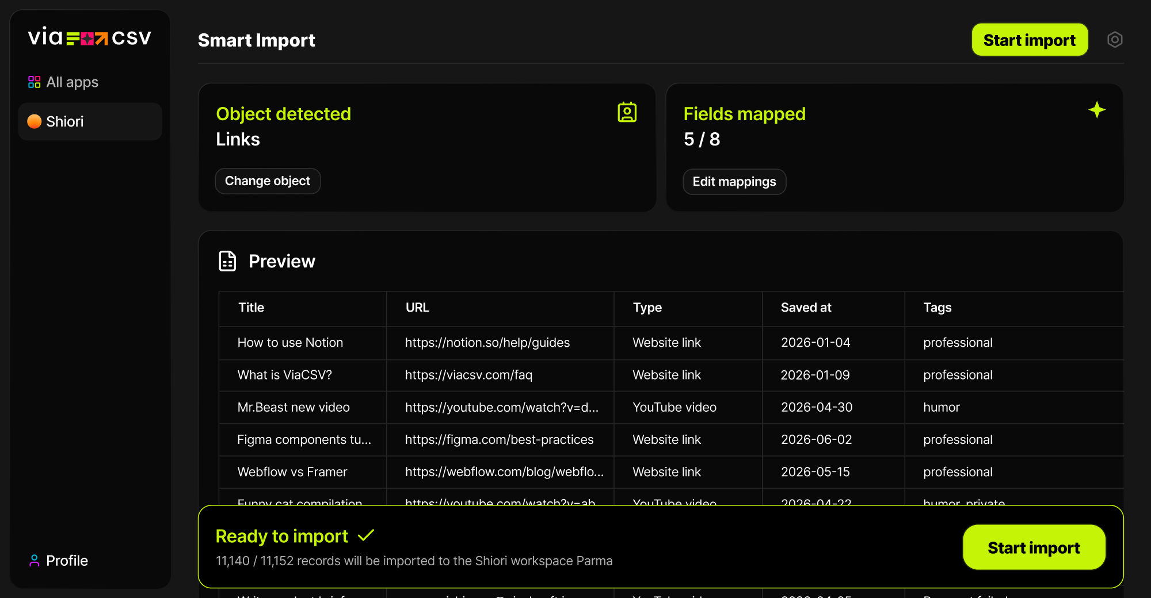Screen dimensions: 1151x598
Task: Click the 'Object detected' heading
Action: point(283,114)
